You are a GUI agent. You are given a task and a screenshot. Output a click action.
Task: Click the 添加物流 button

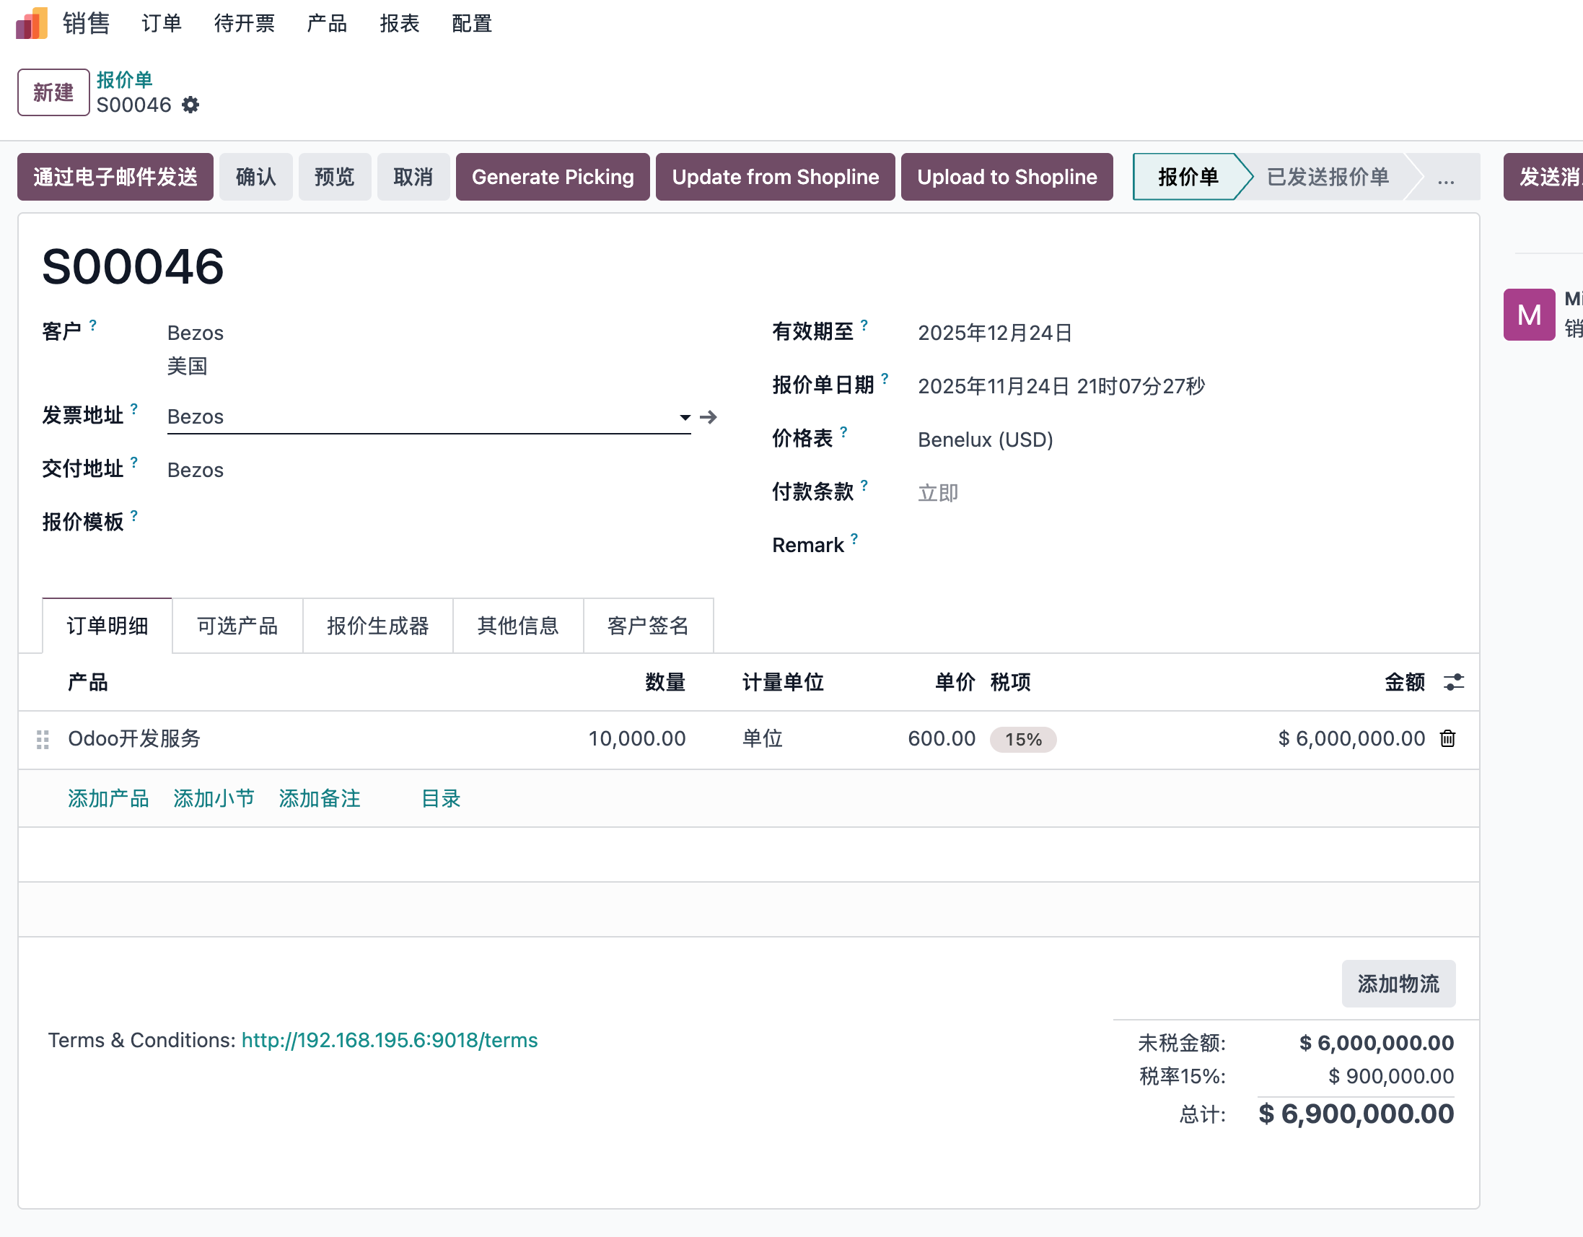click(1398, 984)
